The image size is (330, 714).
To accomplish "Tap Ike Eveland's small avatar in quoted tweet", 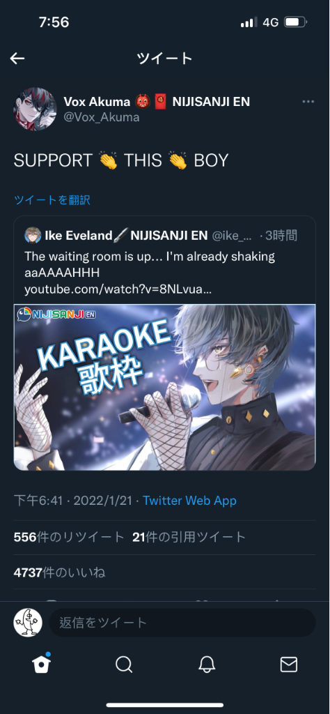I will pos(33,236).
